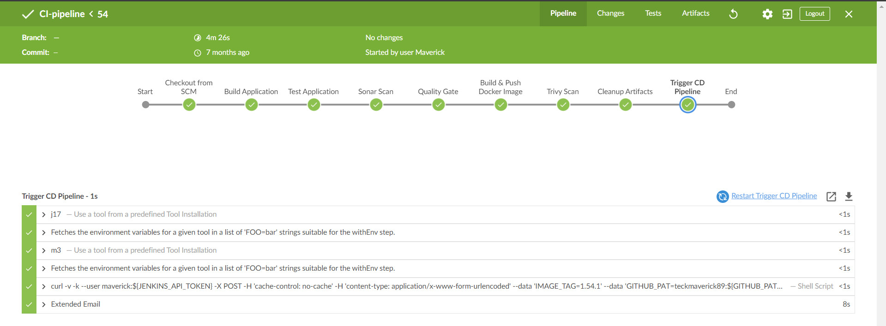Click green status check of curl step
The width and height of the screenshot is (886, 326).
[29, 286]
